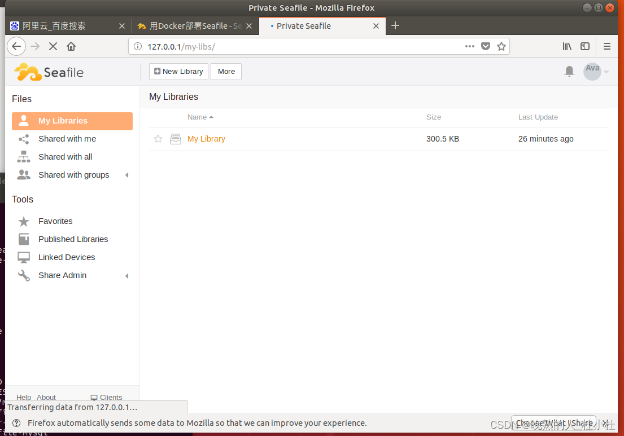Expand the Share Admin menu
This screenshot has height=436, width=624.
[127, 275]
